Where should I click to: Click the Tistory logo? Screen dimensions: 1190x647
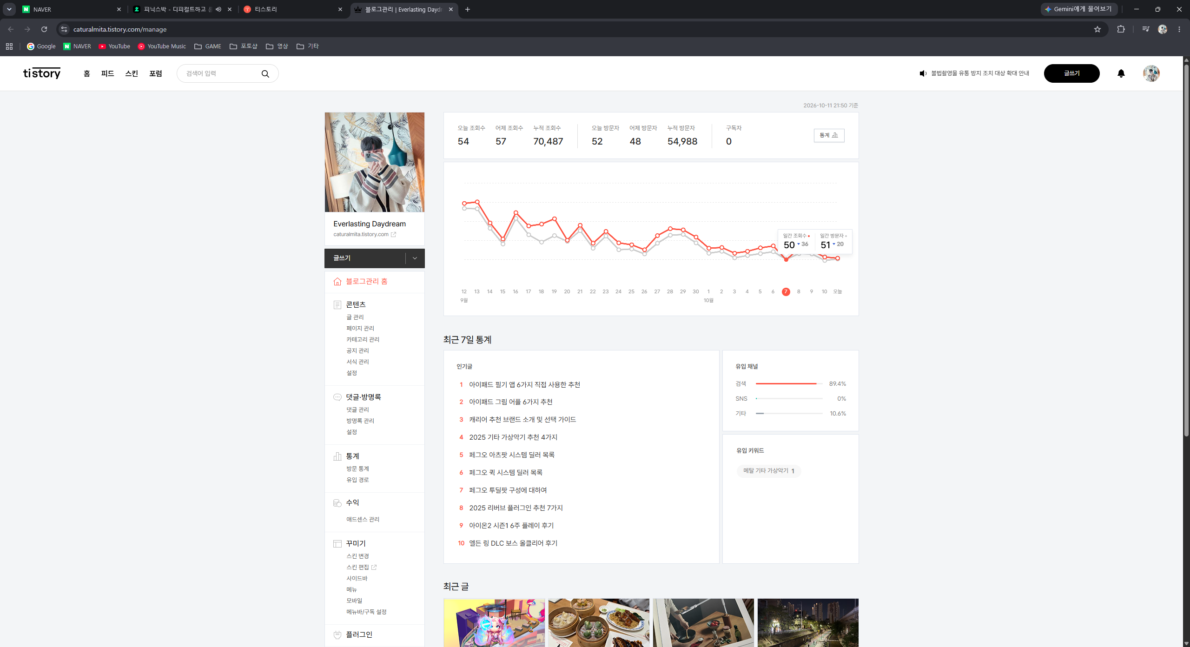pos(42,73)
